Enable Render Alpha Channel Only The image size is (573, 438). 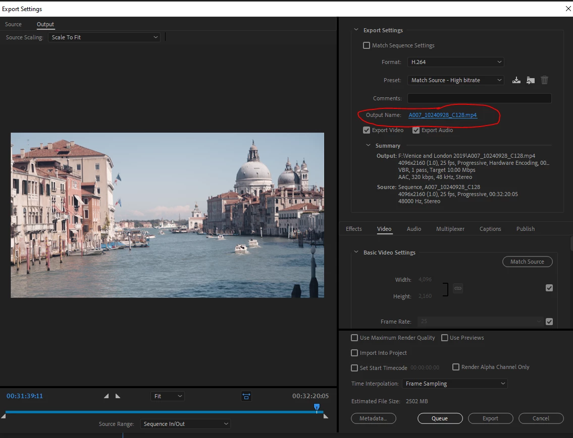(x=456, y=367)
